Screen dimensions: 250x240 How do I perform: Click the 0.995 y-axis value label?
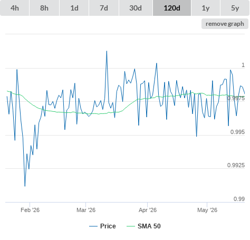coord(237,132)
